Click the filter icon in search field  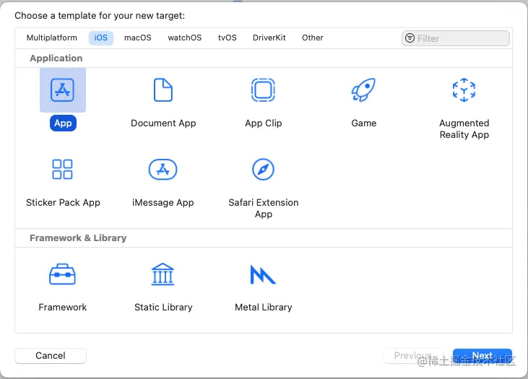coord(410,38)
